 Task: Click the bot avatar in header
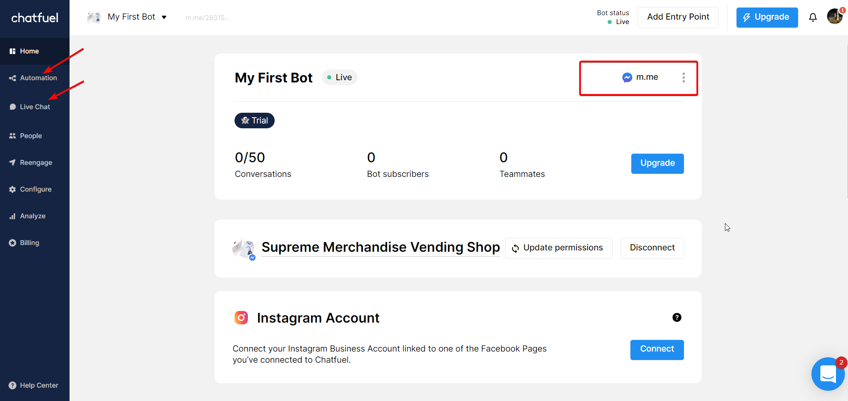coord(94,17)
